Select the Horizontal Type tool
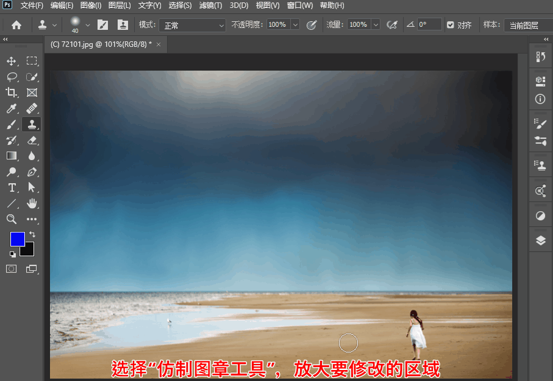This screenshot has width=553, height=381. pos(12,187)
